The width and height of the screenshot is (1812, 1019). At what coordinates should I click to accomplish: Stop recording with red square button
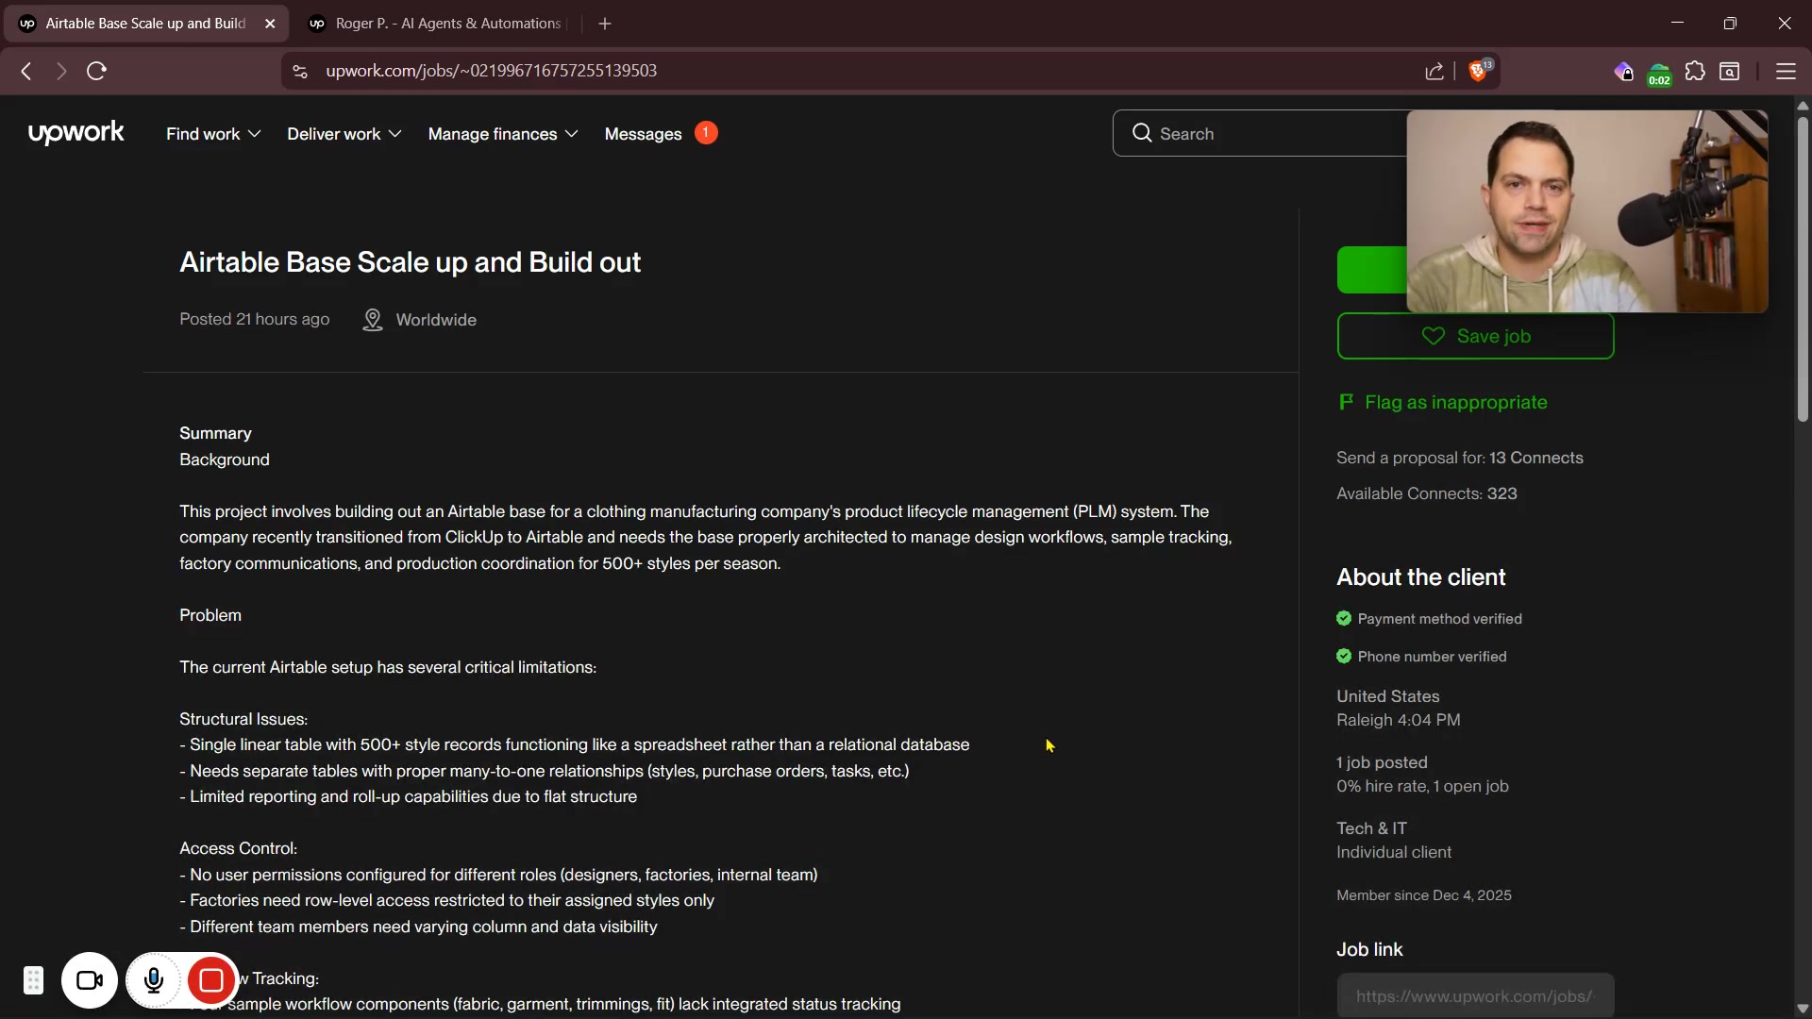pos(210,981)
